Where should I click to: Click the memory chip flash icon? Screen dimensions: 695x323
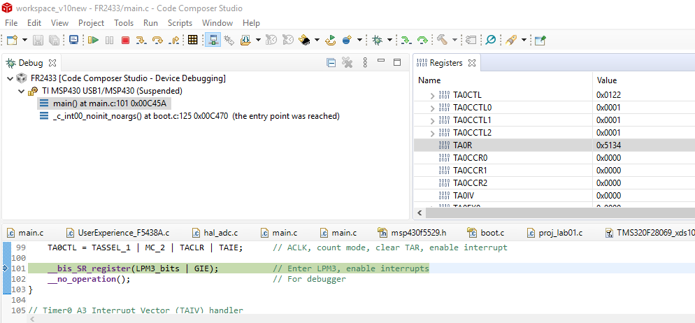pos(305,41)
